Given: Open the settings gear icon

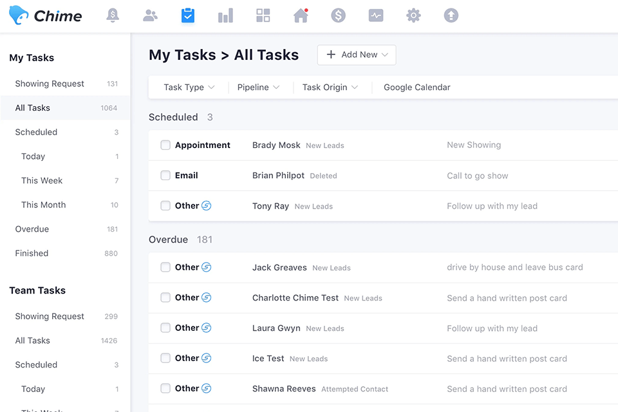Looking at the screenshot, I should [413, 15].
